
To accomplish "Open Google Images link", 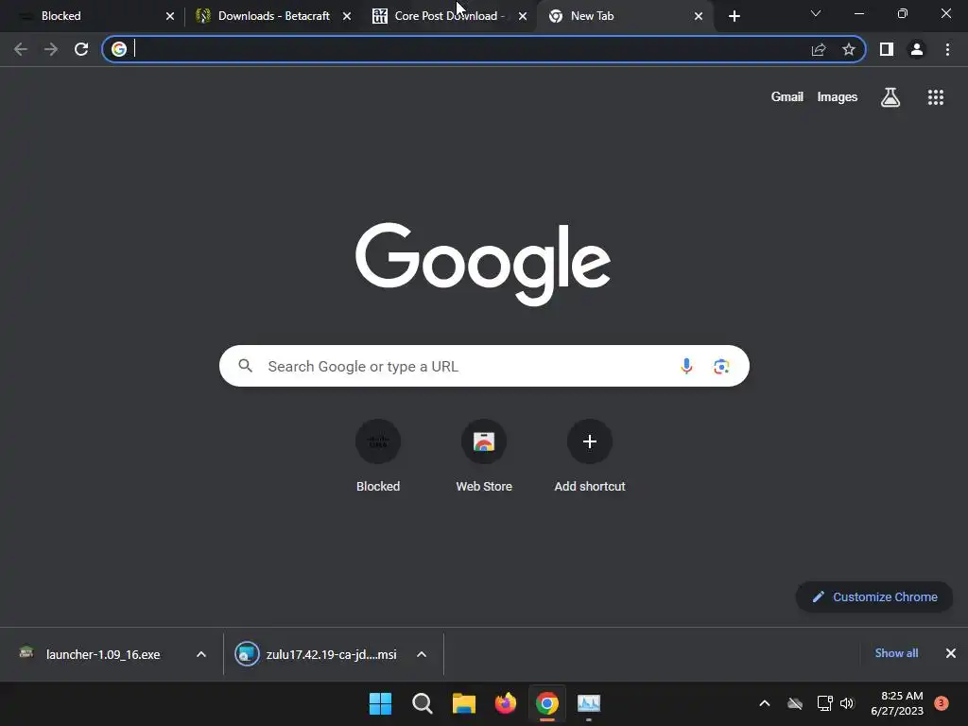I will (x=838, y=97).
